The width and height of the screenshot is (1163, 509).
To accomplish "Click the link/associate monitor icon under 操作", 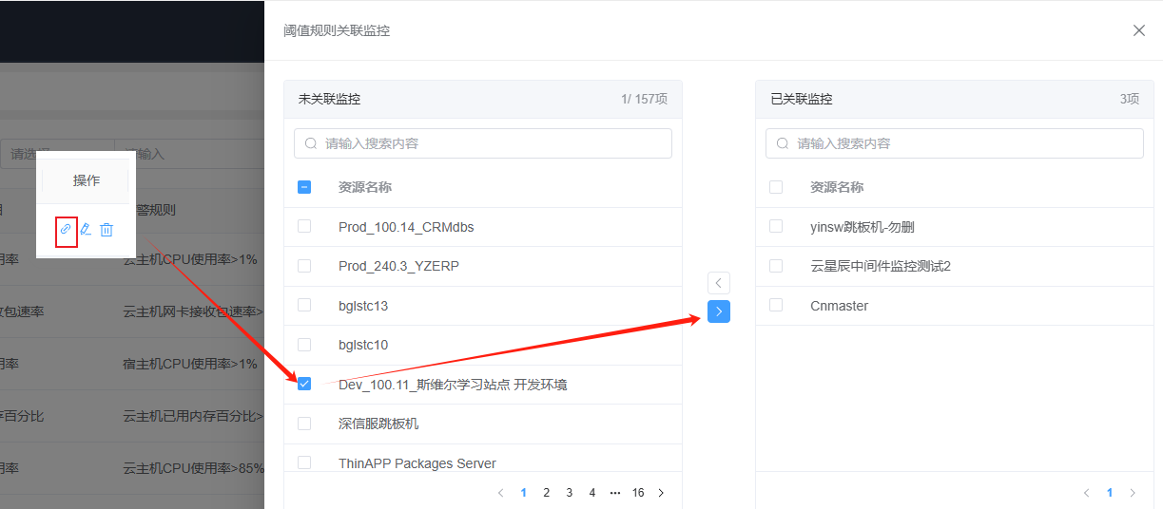I will click(66, 230).
